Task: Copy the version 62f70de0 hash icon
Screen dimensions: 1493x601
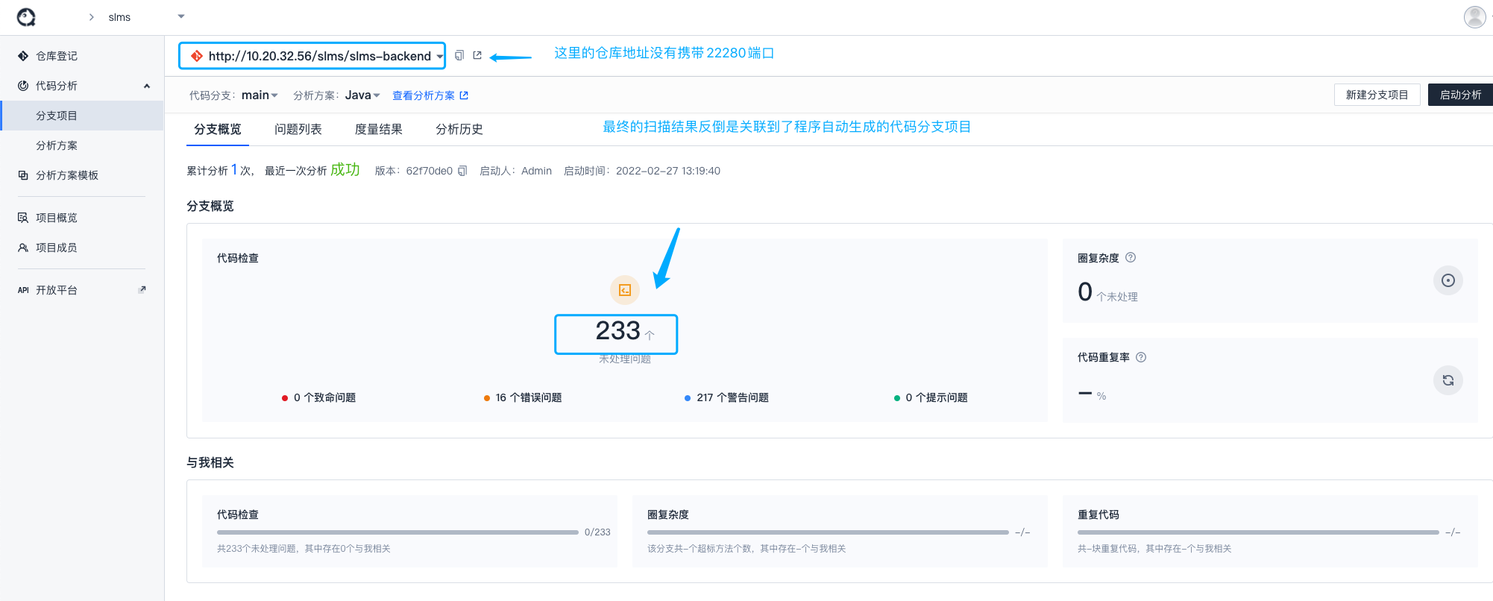Action: point(462,171)
